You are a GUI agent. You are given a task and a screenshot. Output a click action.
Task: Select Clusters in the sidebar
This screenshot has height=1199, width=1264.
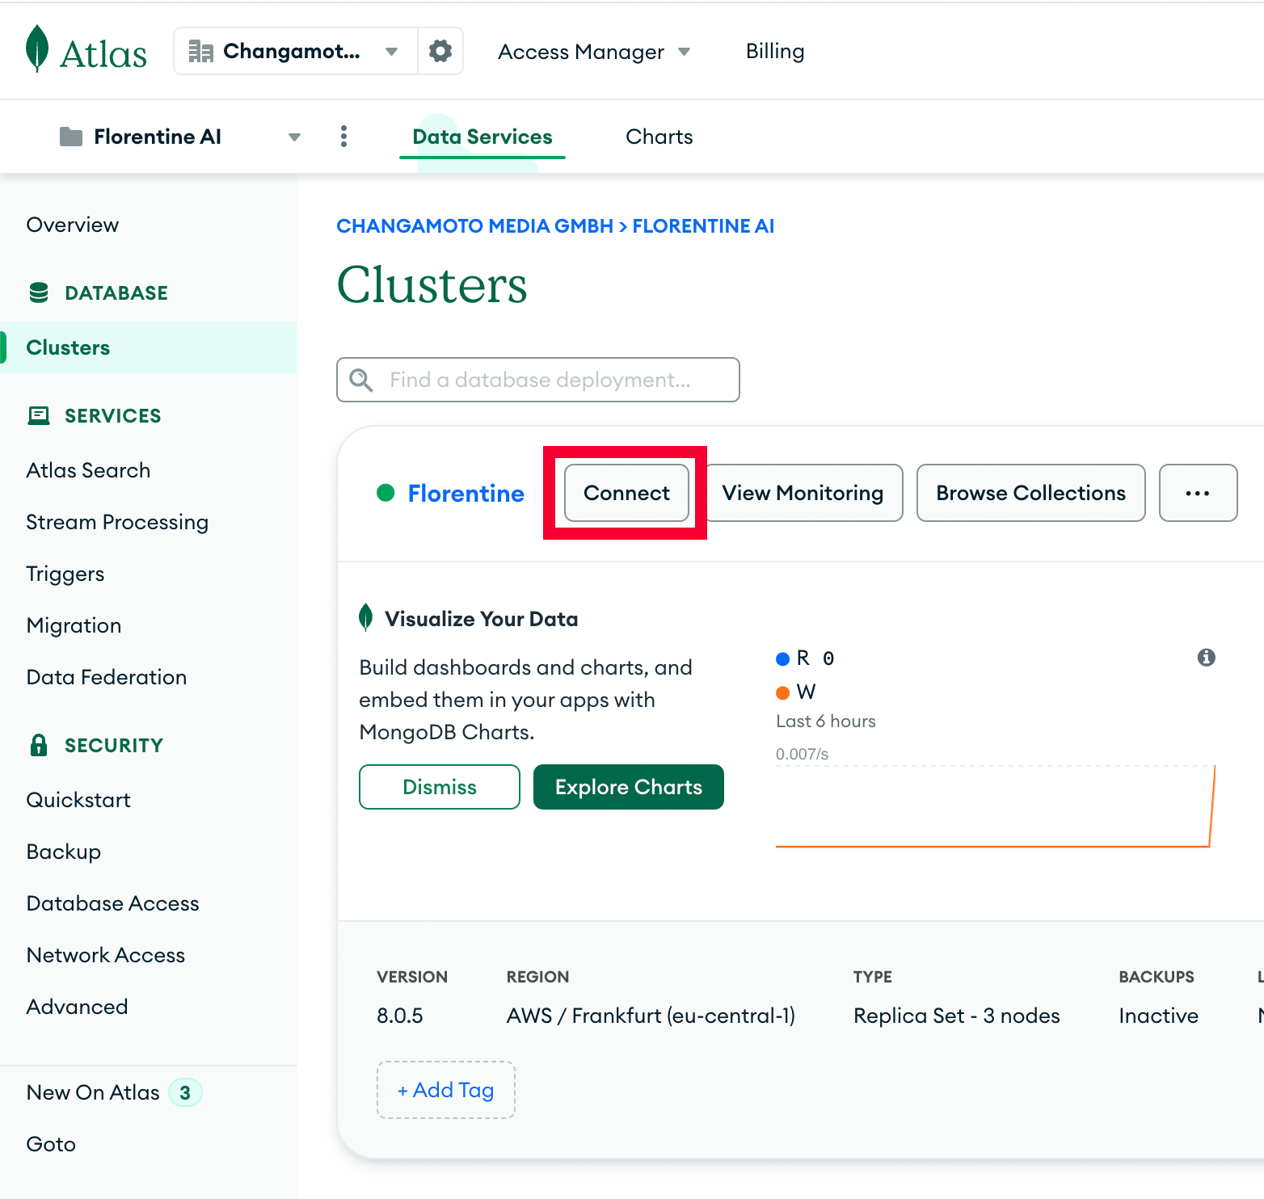(149, 347)
